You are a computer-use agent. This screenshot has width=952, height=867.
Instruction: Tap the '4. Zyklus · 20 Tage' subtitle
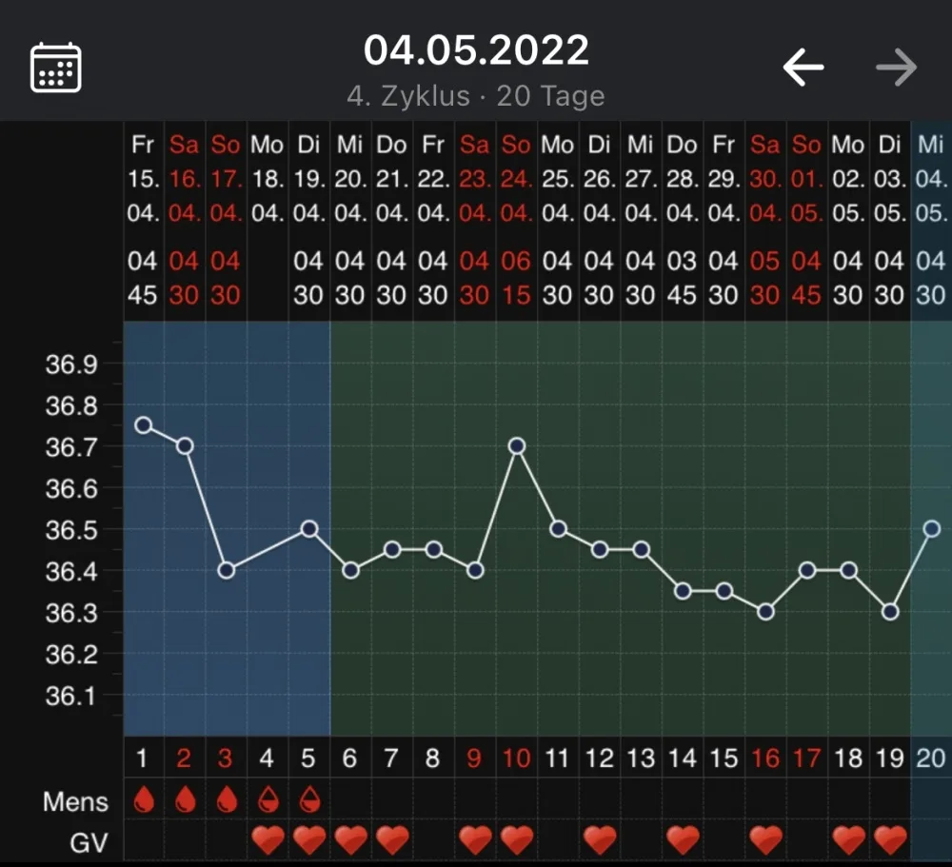(476, 96)
